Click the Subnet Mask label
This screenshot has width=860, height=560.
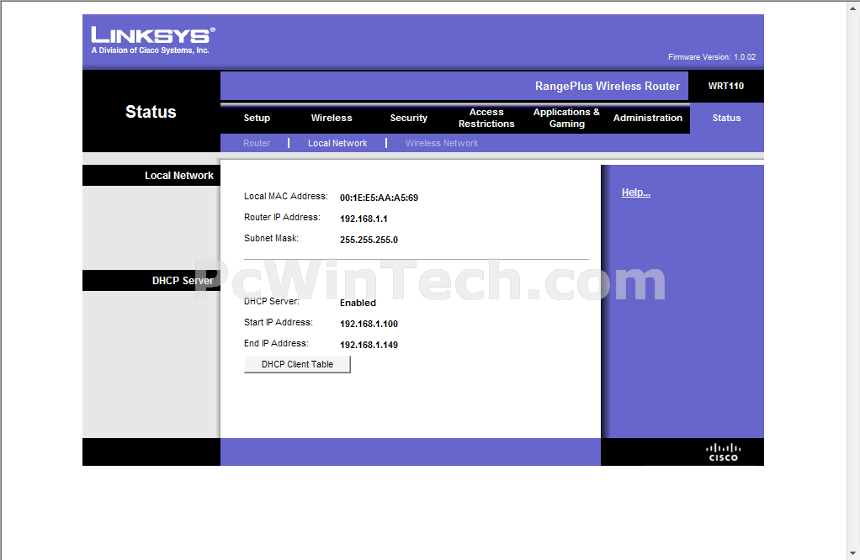[x=271, y=238]
